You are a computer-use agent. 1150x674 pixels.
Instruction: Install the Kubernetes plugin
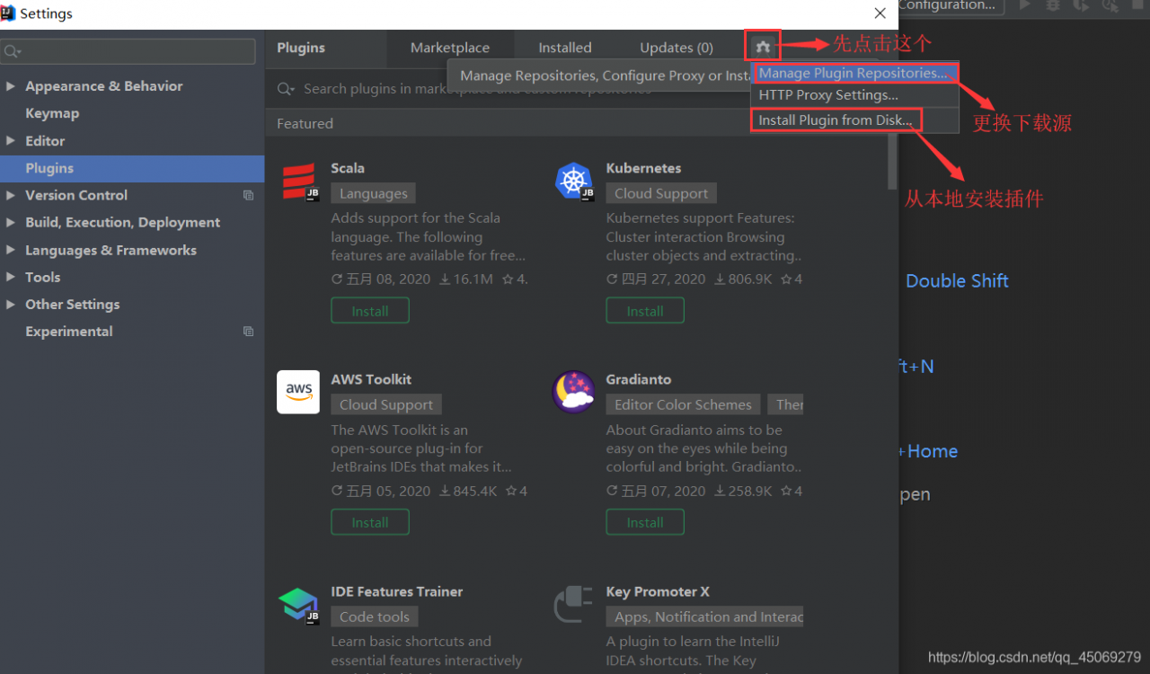(x=645, y=311)
